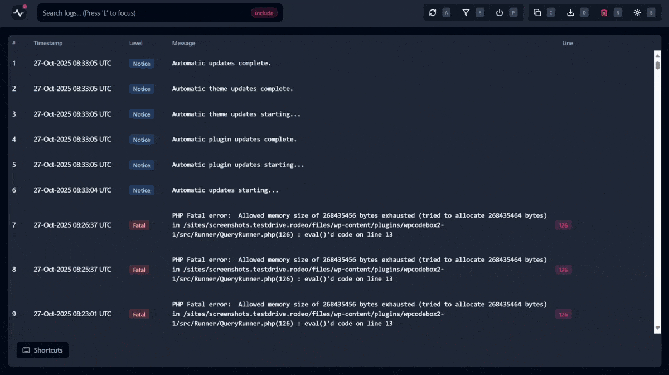Open the Shortcuts panel button

point(42,350)
